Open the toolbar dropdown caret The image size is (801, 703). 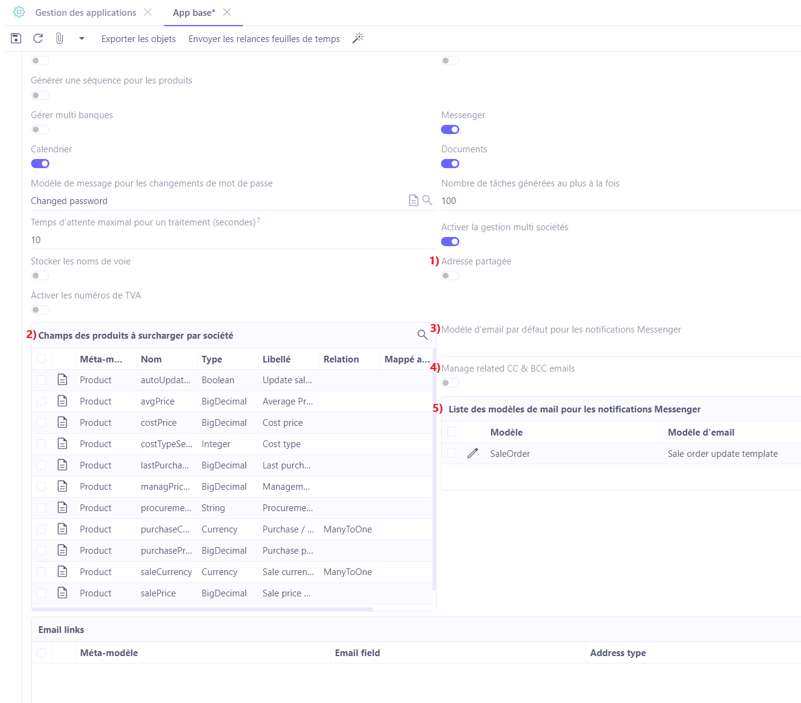click(82, 38)
